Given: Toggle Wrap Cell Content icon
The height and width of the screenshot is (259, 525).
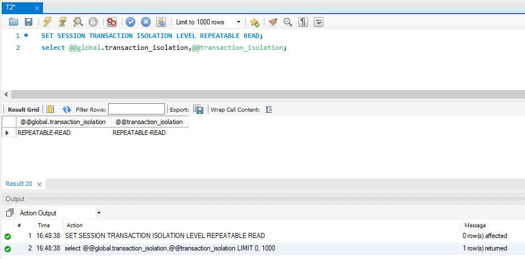Looking at the screenshot, I should (x=268, y=109).
